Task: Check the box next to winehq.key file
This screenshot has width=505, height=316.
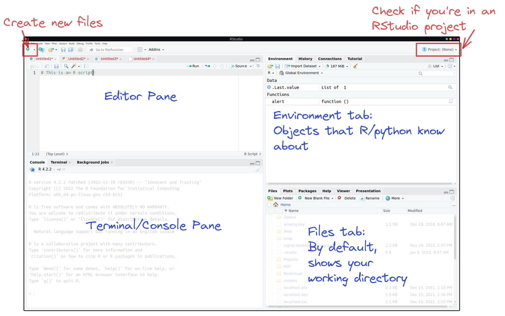Action: point(271,224)
